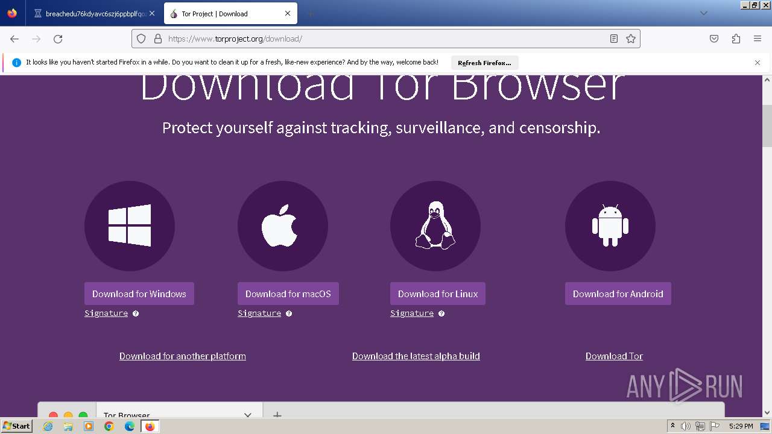Open Signature link under macOS download

(x=259, y=313)
